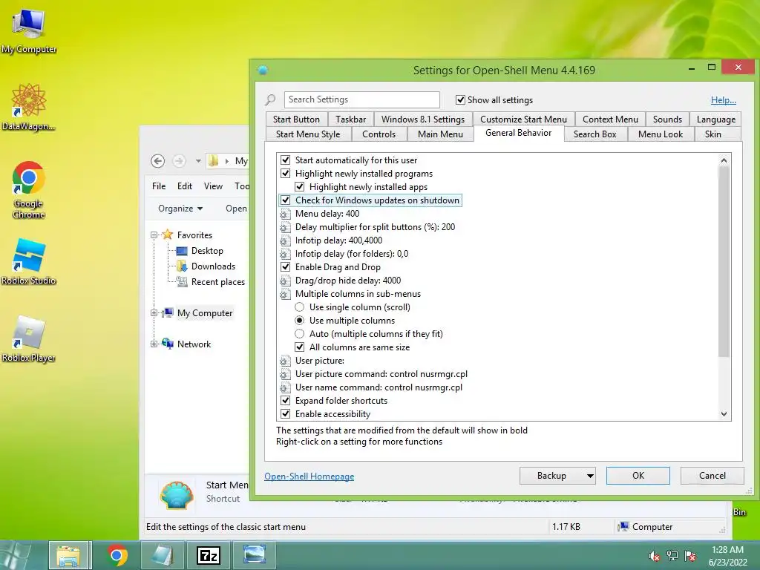Open the Open-Shell Homepage link
The height and width of the screenshot is (570, 760).
309,476
